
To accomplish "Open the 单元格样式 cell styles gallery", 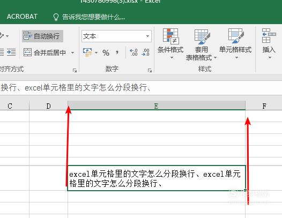I will coord(235,44).
